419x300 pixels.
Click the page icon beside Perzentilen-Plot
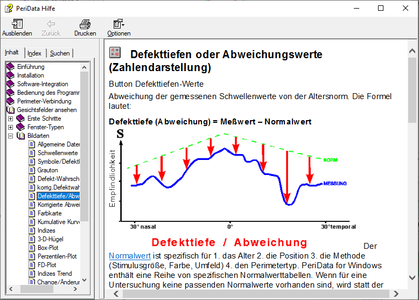pyautogui.click(x=32, y=256)
